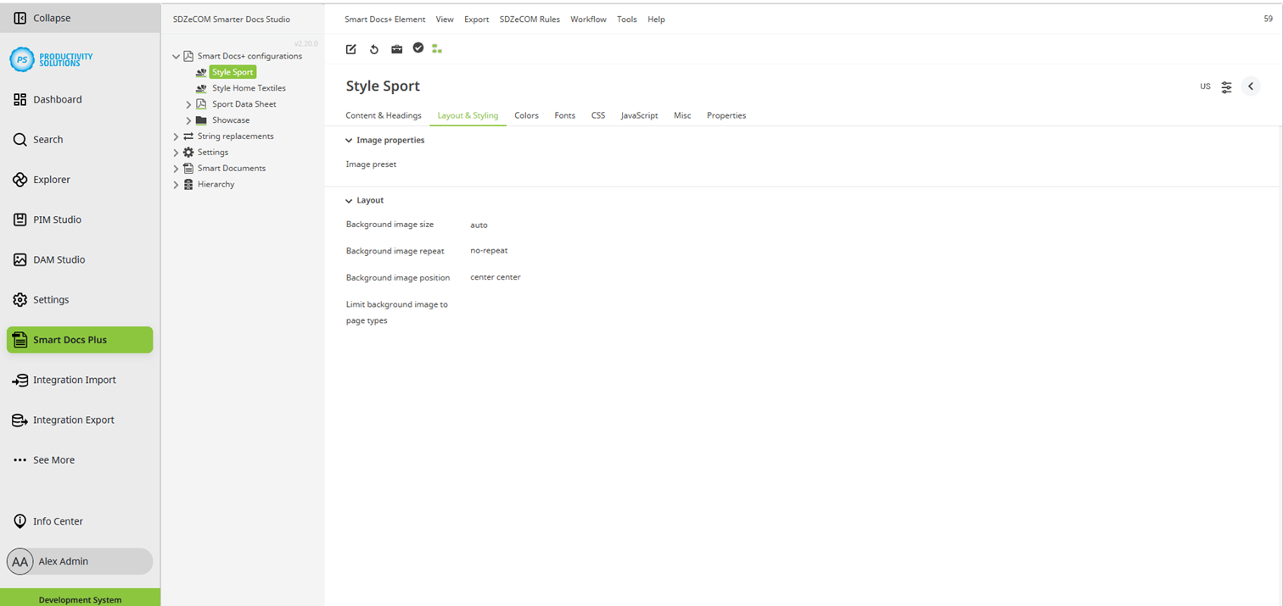This screenshot has width=1283, height=606.
Task: Click the checkmark circle icon in the toolbar
Action: pyautogui.click(x=418, y=48)
